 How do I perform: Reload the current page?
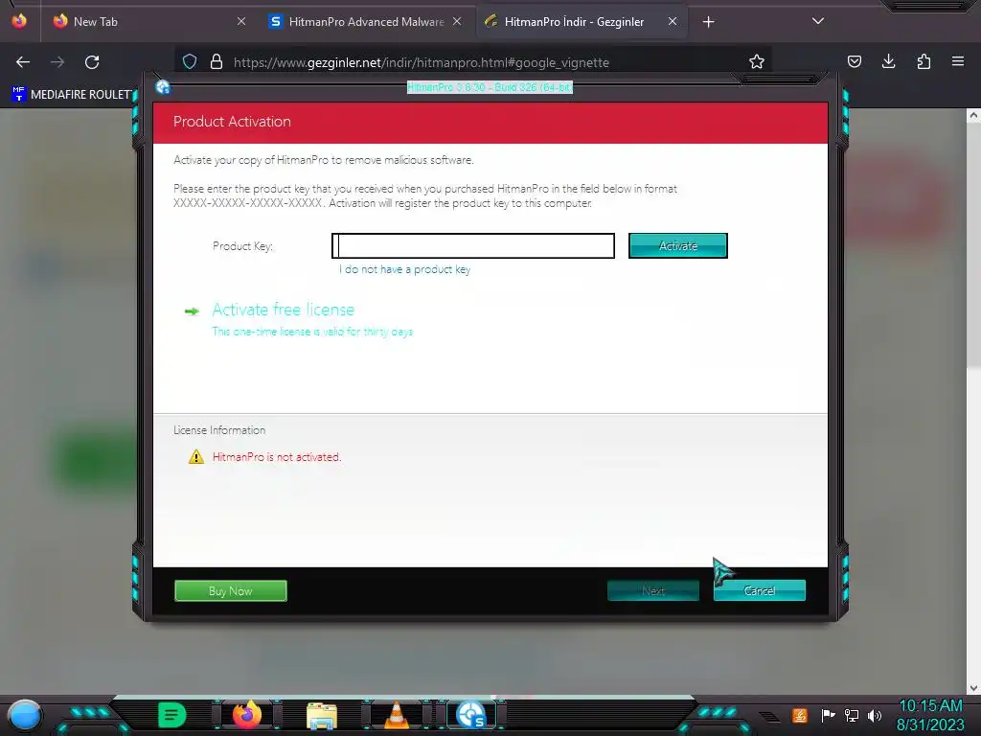(92, 62)
